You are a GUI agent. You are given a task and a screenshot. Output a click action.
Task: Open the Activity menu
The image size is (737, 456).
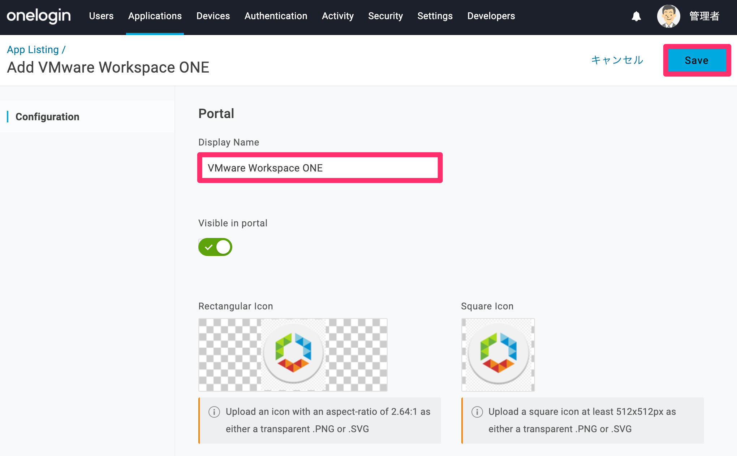tap(338, 16)
